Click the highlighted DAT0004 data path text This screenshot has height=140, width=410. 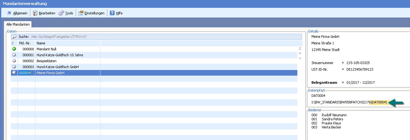[x=379, y=102]
